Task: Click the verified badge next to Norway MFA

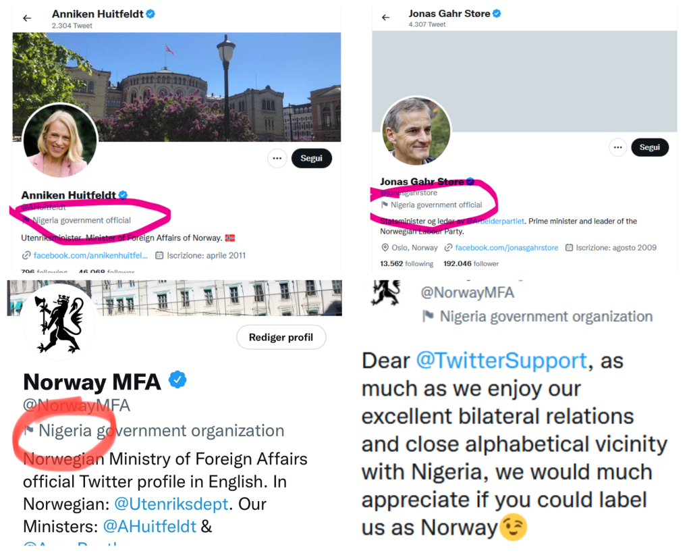Action: [177, 381]
